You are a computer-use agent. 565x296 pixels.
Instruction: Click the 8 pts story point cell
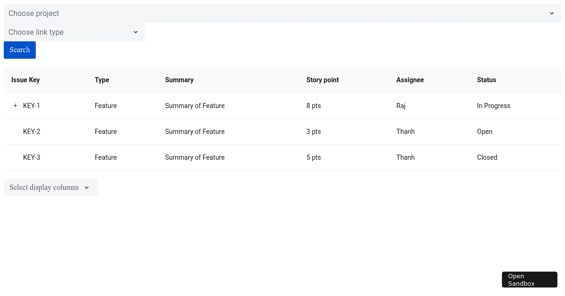314,106
